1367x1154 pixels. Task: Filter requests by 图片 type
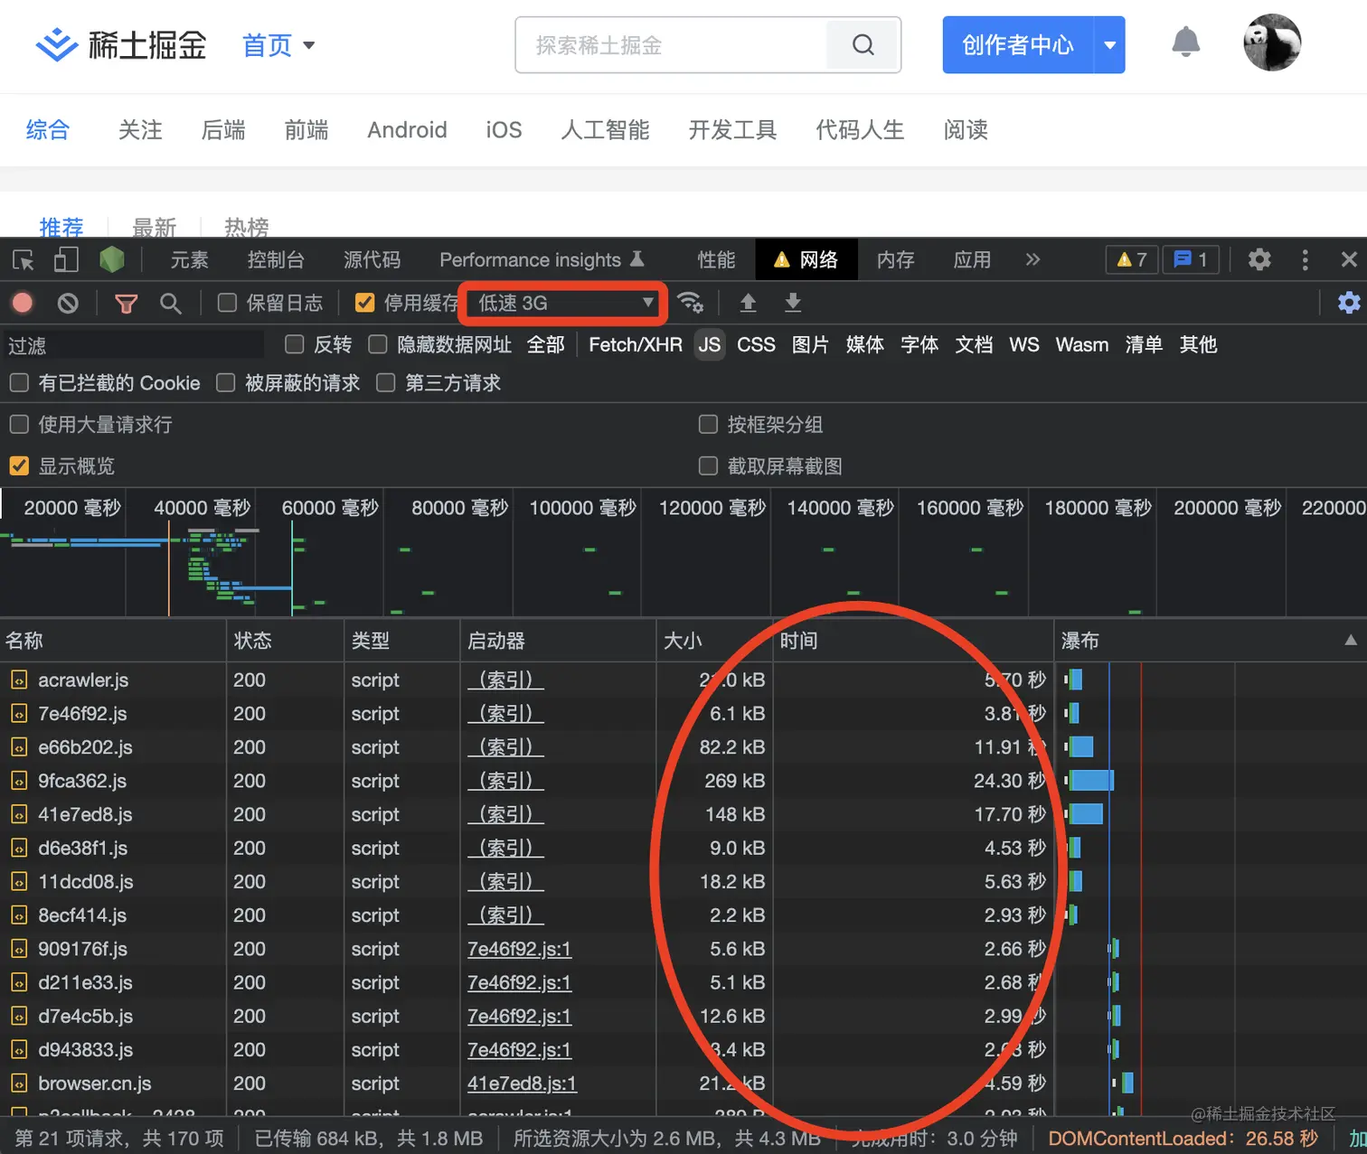[x=810, y=344]
